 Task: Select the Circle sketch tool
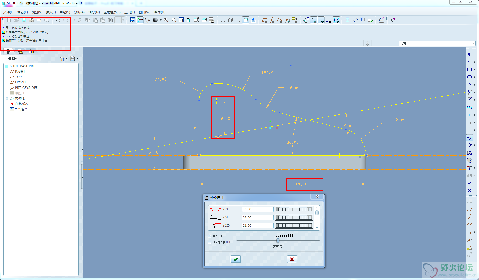(x=469, y=77)
